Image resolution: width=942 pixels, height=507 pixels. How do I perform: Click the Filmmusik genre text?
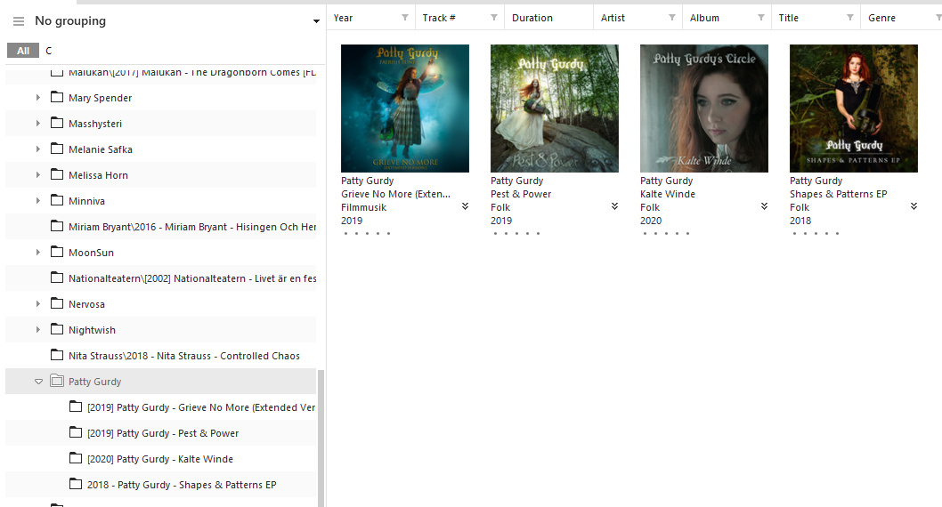pos(363,207)
